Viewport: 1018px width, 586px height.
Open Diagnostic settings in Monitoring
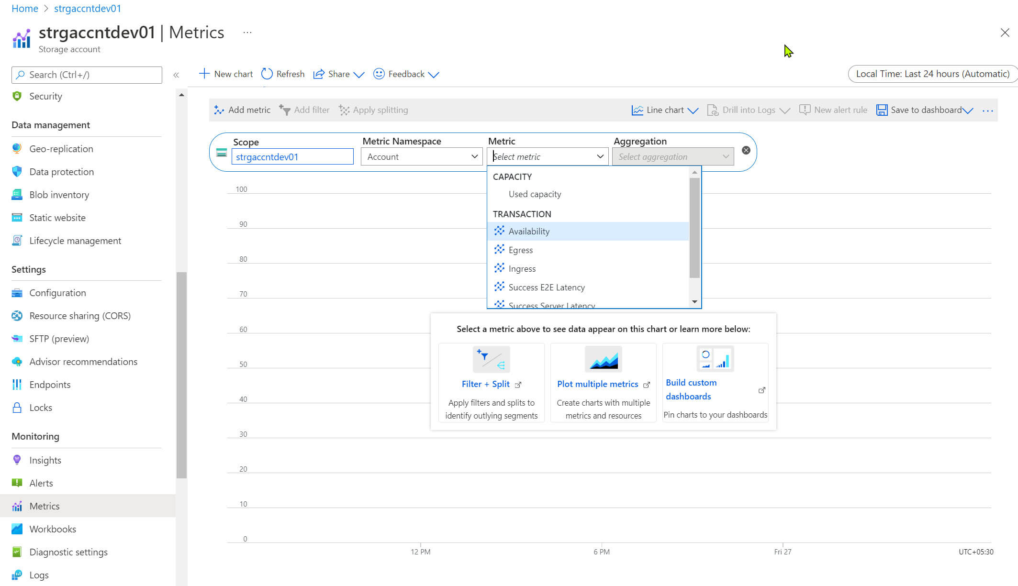pos(68,552)
